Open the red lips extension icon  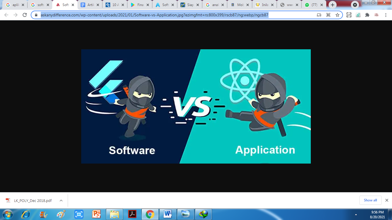click(377, 15)
